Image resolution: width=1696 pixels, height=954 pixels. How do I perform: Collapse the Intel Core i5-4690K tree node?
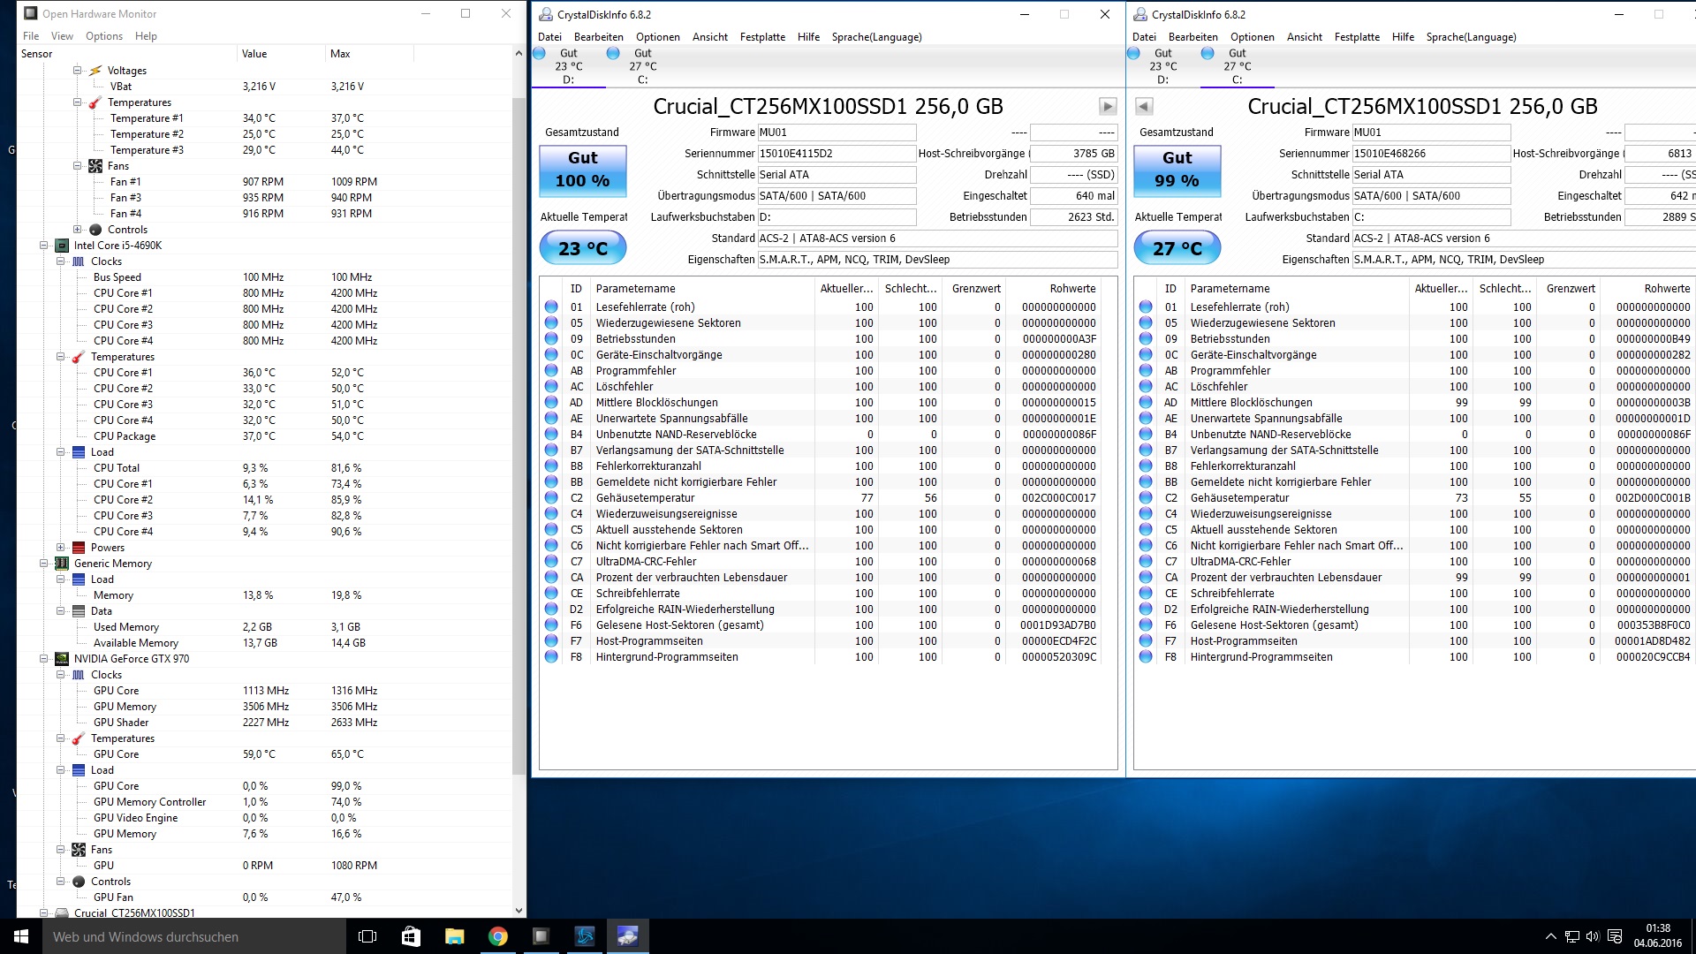point(43,246)
